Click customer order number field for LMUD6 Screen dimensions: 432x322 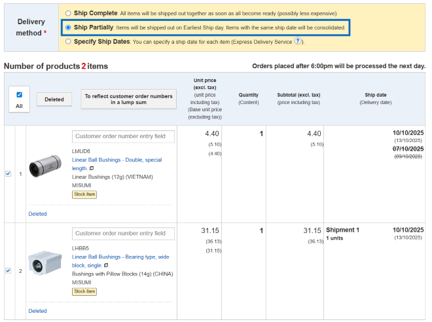pyautogui.click(x=123, y=137)
